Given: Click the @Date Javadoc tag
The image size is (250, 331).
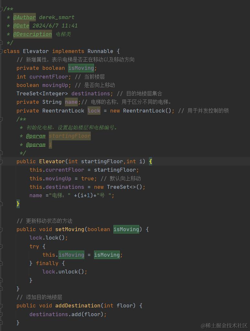Looking at the screenshot, I should [21, 26].
